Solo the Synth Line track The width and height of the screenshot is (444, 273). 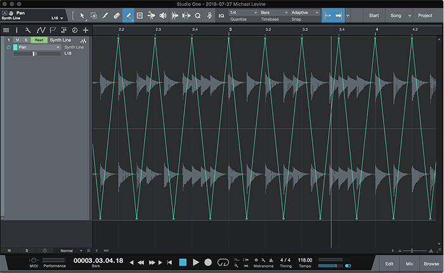(26, 40)
